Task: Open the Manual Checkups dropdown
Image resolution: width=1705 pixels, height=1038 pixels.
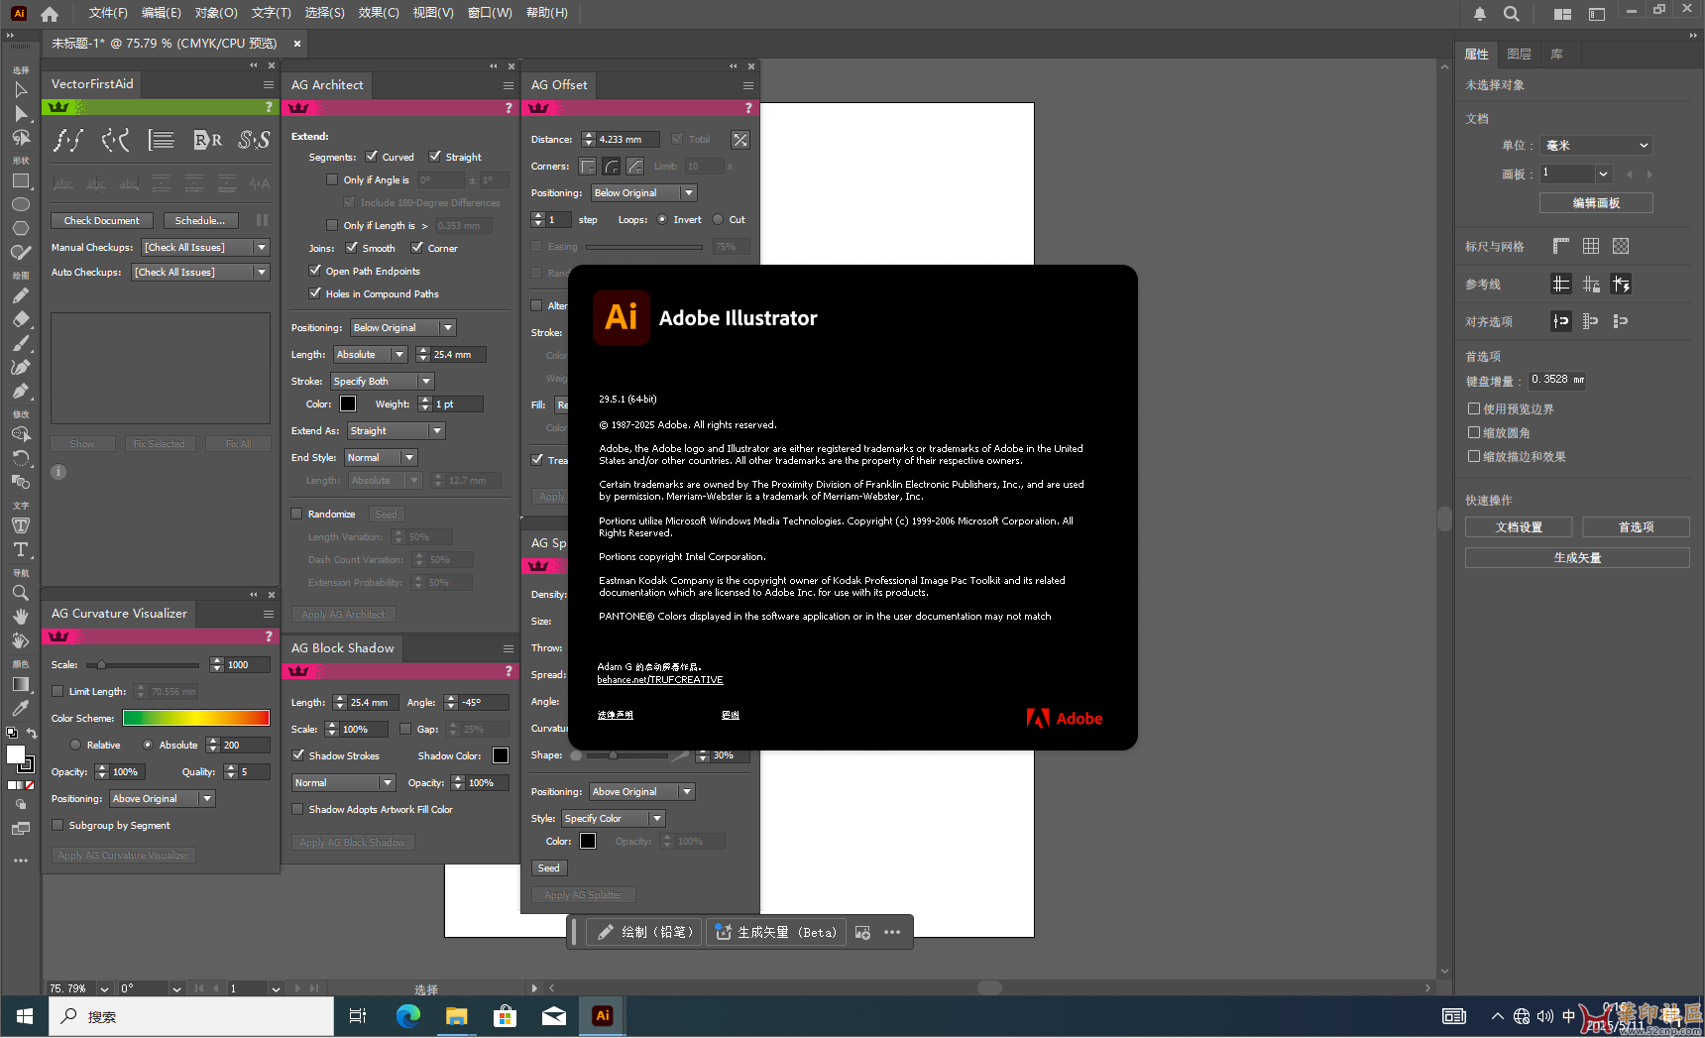Action: [x=206, y=247]
